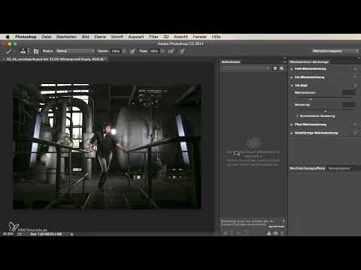Open the workspace switcher dropdown
Image resolution: width=361 pixels, height=270 pixels.
tap(335, 51)
